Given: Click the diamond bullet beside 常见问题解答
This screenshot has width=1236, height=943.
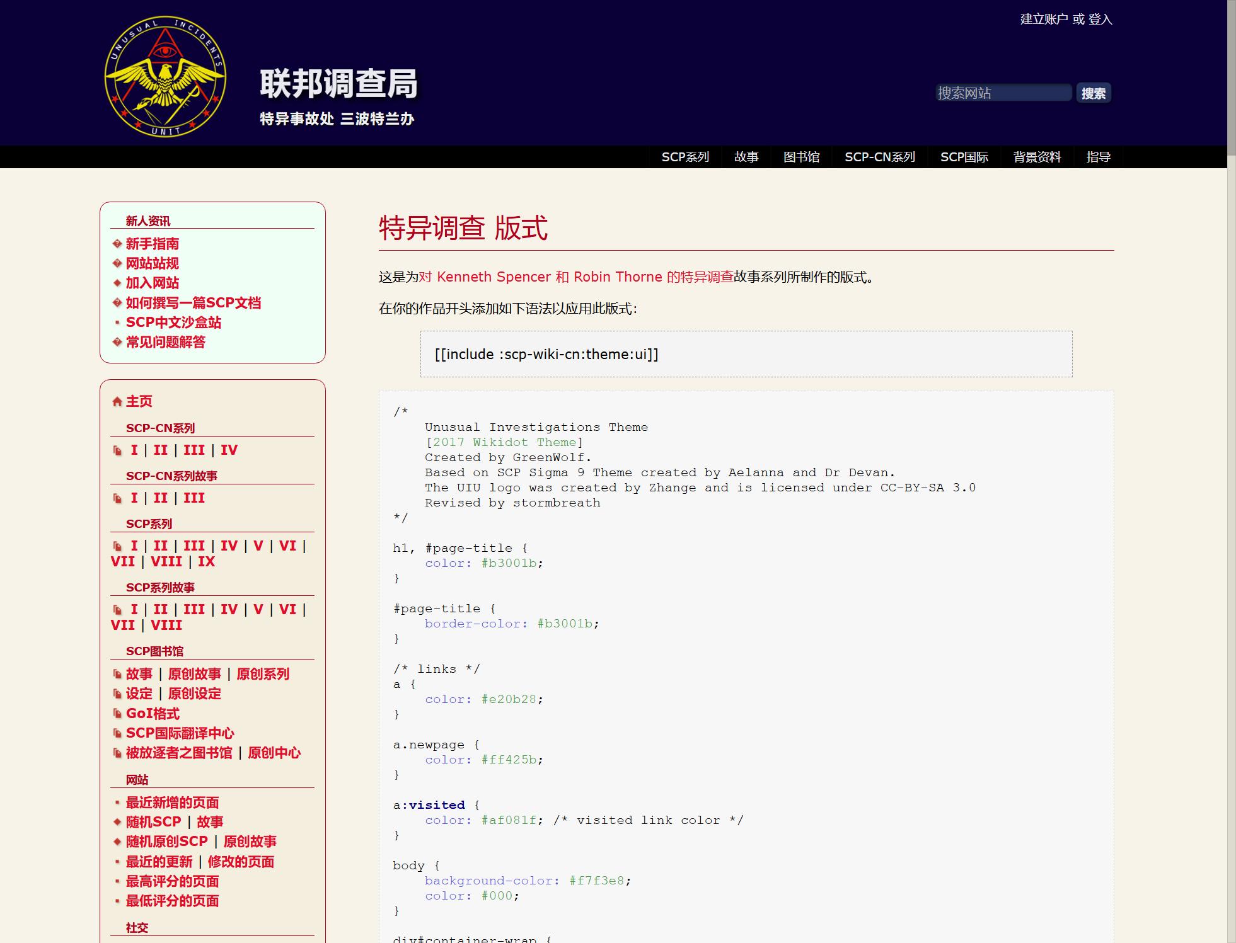Looking at the screenshot, I should [x=117, y=342].
